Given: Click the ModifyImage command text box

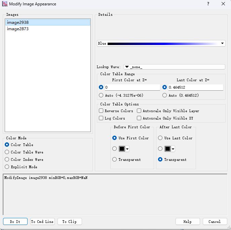Looking at the screenshot, I should 115,194.
